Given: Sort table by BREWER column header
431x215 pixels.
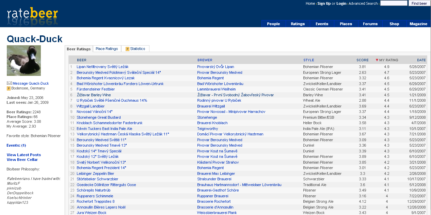Looking at the screenshot, I should [x=205, y=60].
